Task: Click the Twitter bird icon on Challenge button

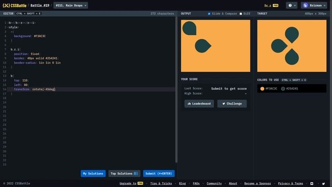Action: 224,104
